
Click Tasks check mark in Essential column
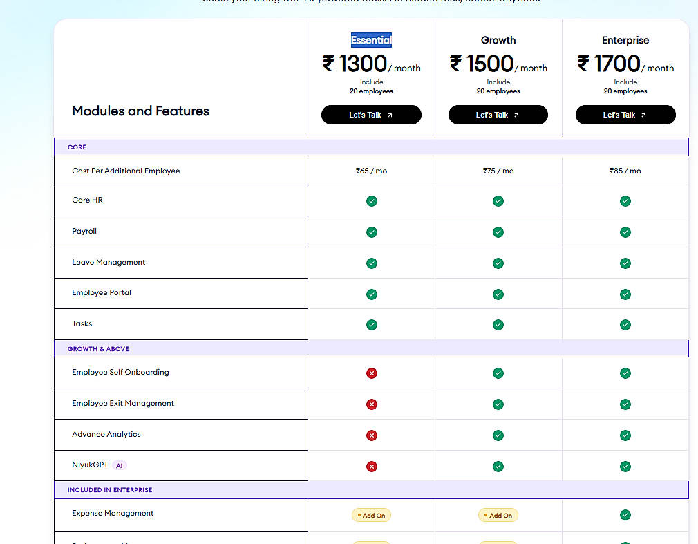(372, 325)
